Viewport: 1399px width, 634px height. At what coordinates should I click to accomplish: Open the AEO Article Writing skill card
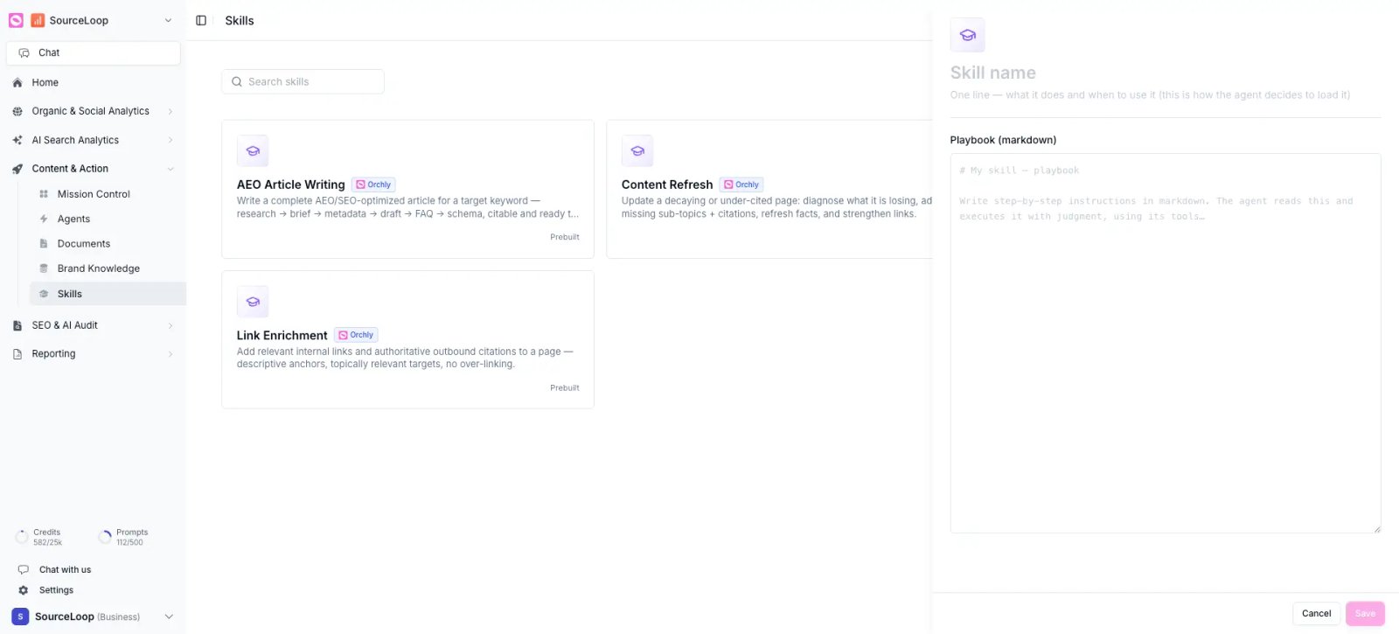(x=407, y=189)
